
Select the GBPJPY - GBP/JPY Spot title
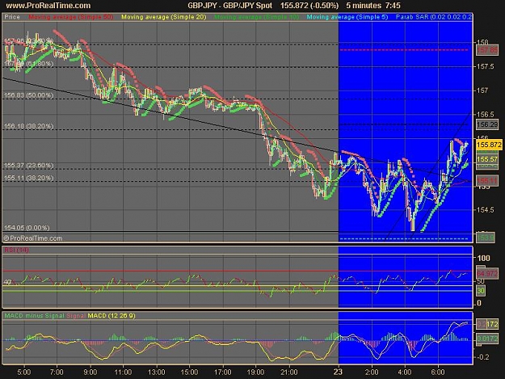click(230, 6)
